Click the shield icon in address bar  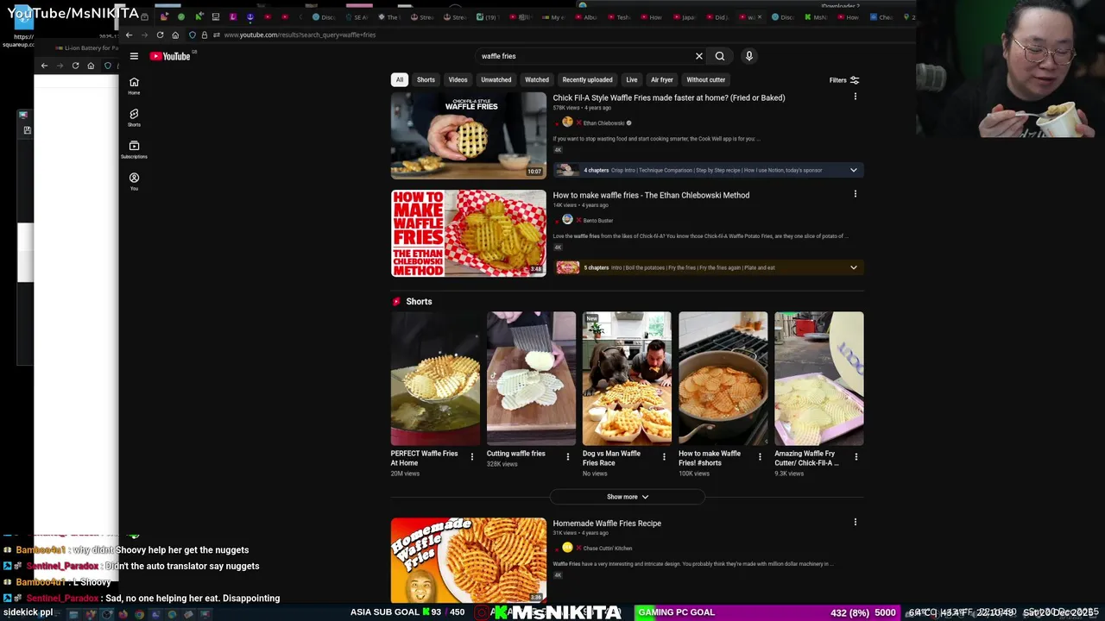193,34
